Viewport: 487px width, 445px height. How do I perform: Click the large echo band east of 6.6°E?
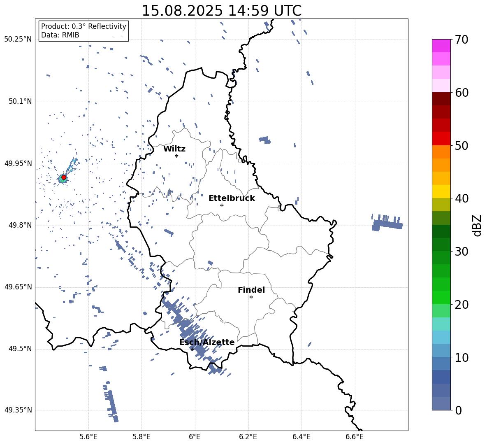click(x=387, y=222)
